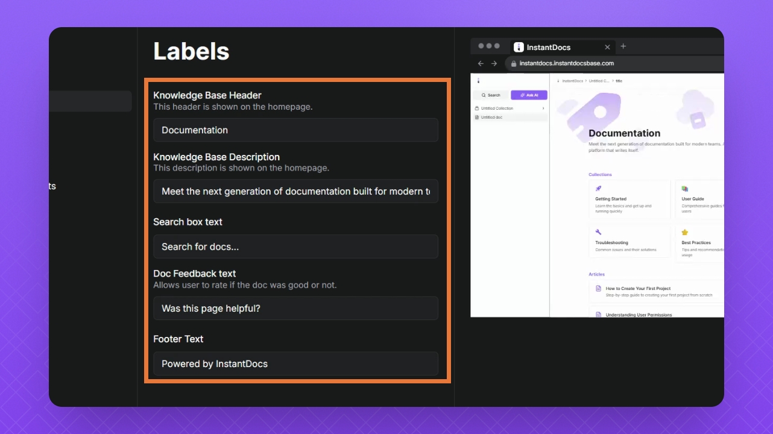The width and height of the screenshot is (773, 434).
Task: Select the Doc Feedback text input
Action: (x=295, y=308)
